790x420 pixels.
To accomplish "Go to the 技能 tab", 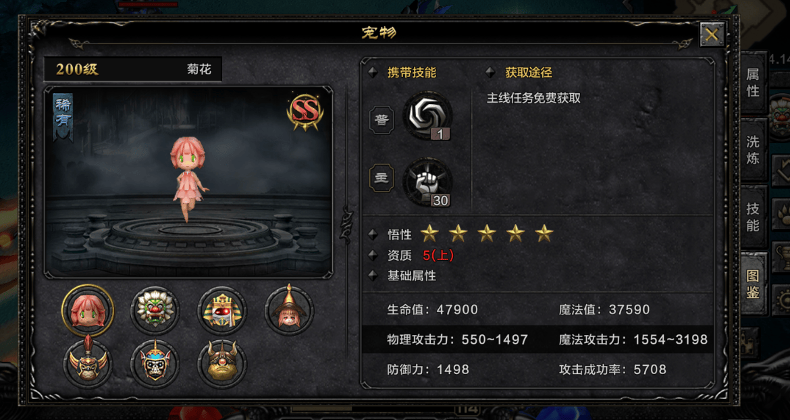I will point(754,217).
